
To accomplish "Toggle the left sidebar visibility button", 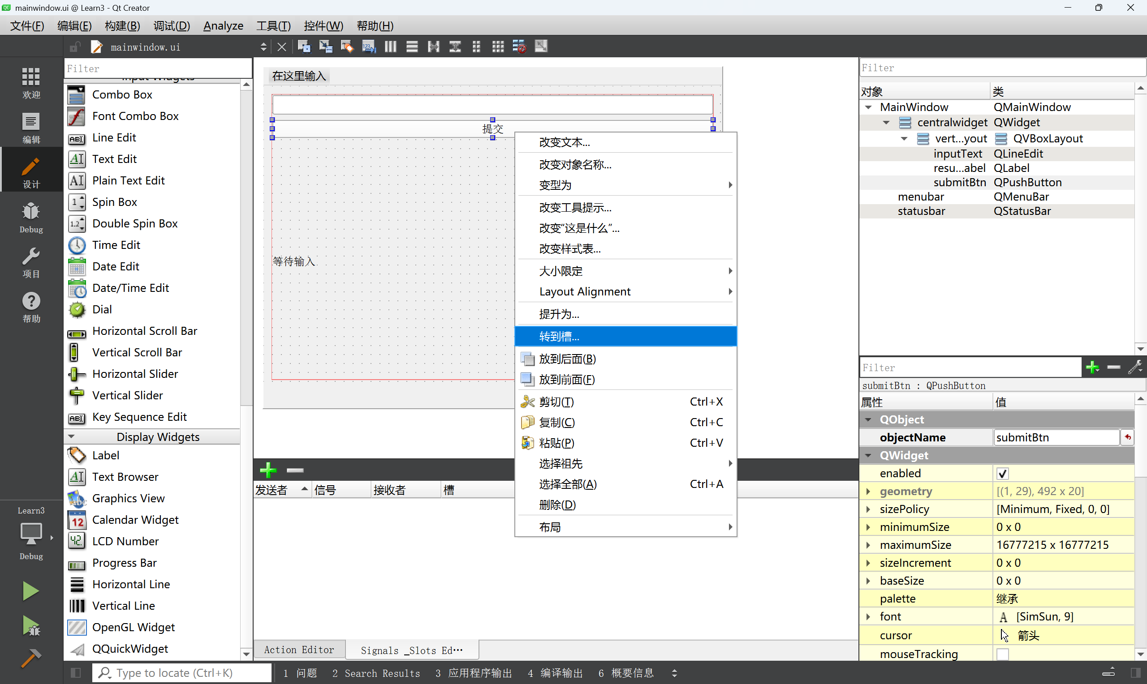I will (x=76, y=673).
